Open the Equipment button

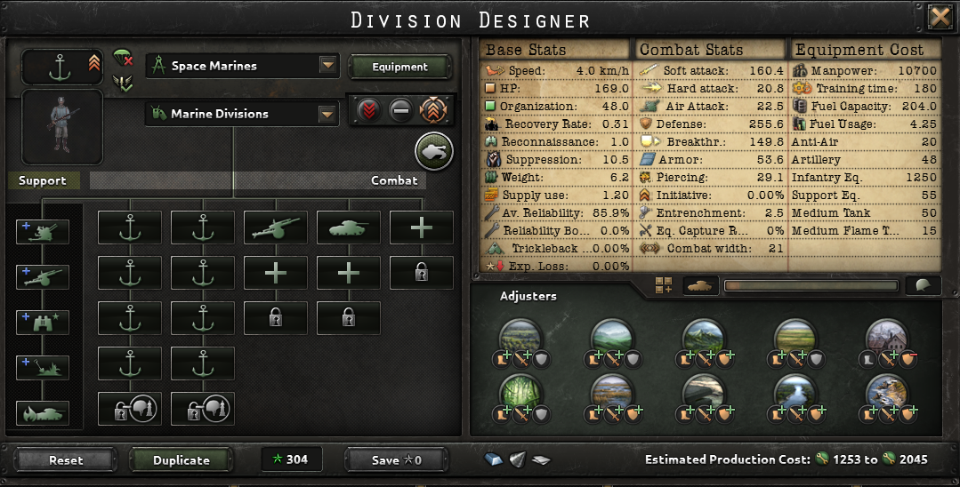tap(399, 67)
